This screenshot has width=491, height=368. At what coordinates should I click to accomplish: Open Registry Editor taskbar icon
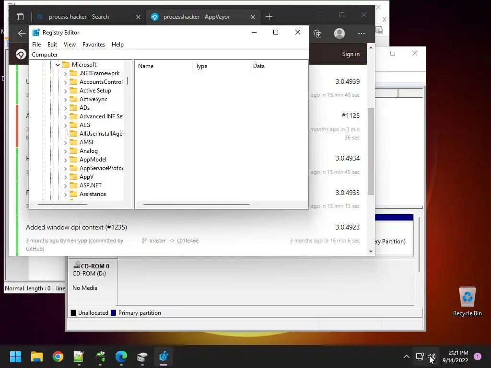click(164, 356)
